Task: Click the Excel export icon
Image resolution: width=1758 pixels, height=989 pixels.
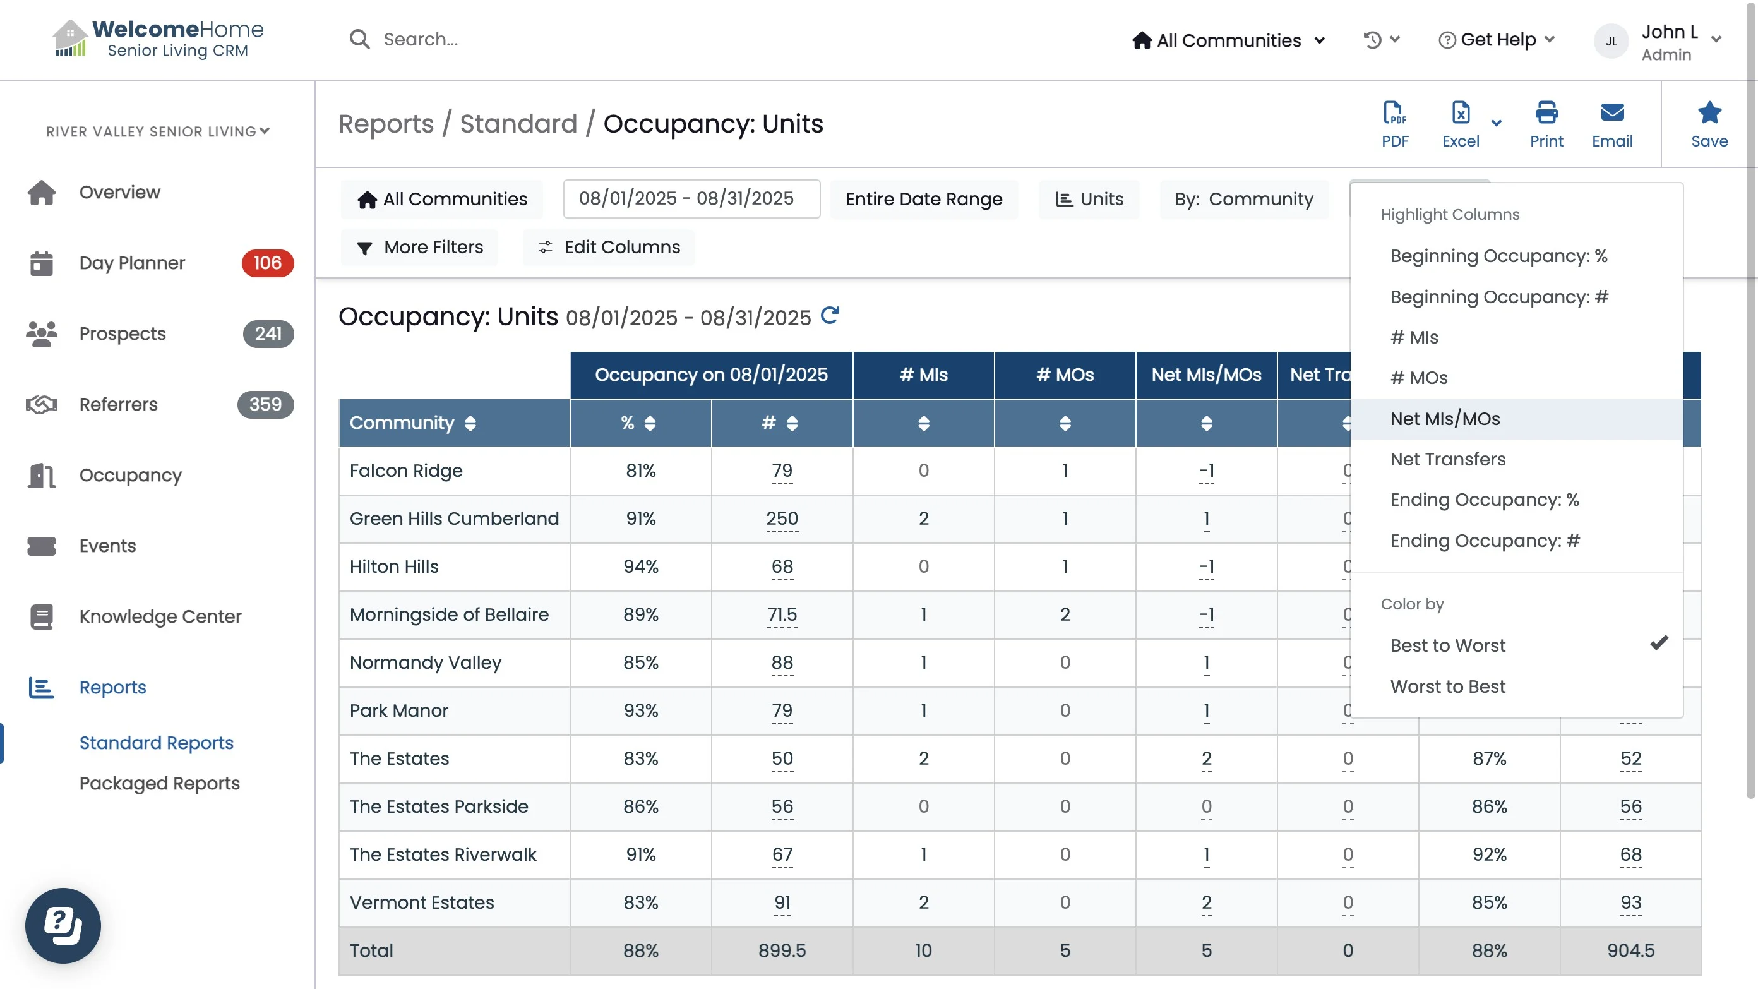Action: point(1460,113)
